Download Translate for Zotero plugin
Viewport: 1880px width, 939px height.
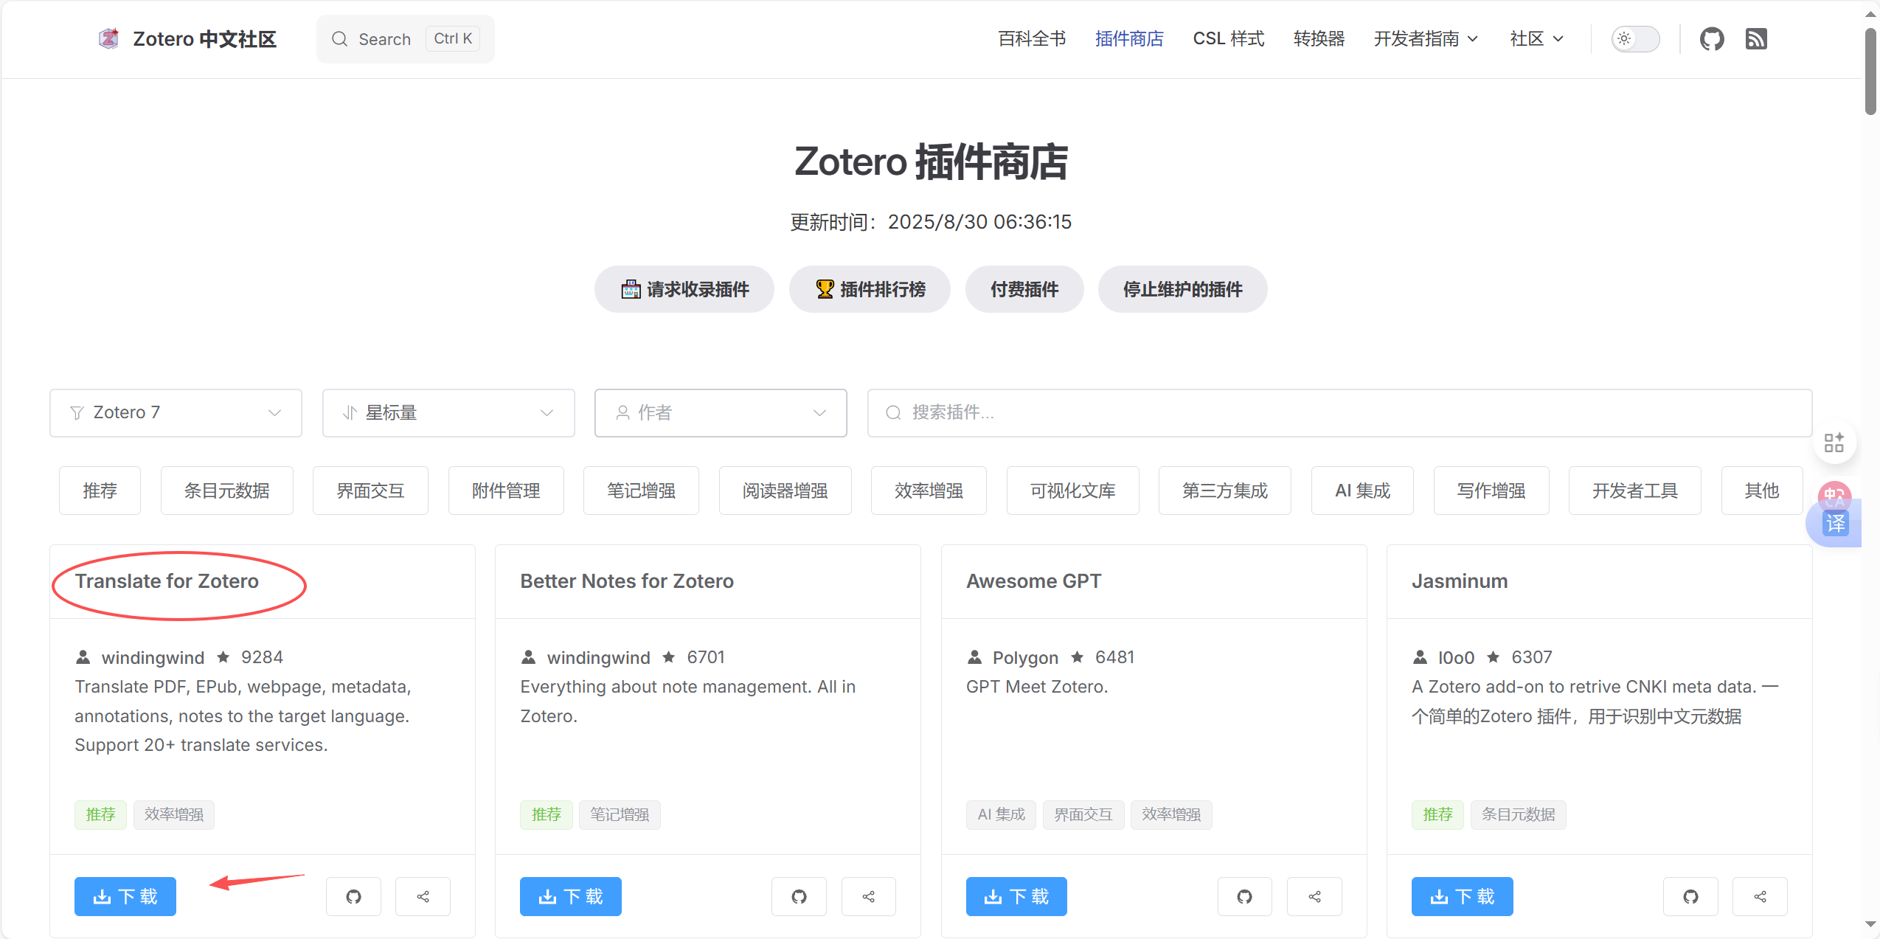(125, 896)
